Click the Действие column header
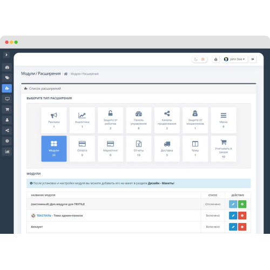270x270 pixels. tap(238, 195)
